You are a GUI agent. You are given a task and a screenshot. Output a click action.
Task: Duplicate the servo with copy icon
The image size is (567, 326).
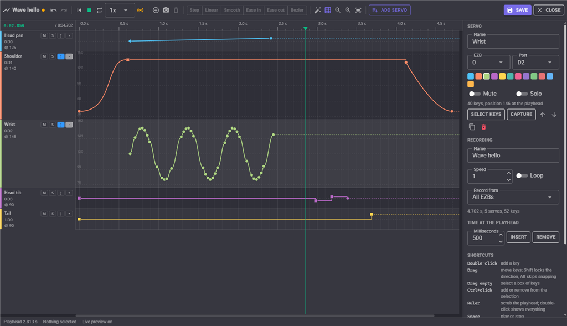[472, 127]
